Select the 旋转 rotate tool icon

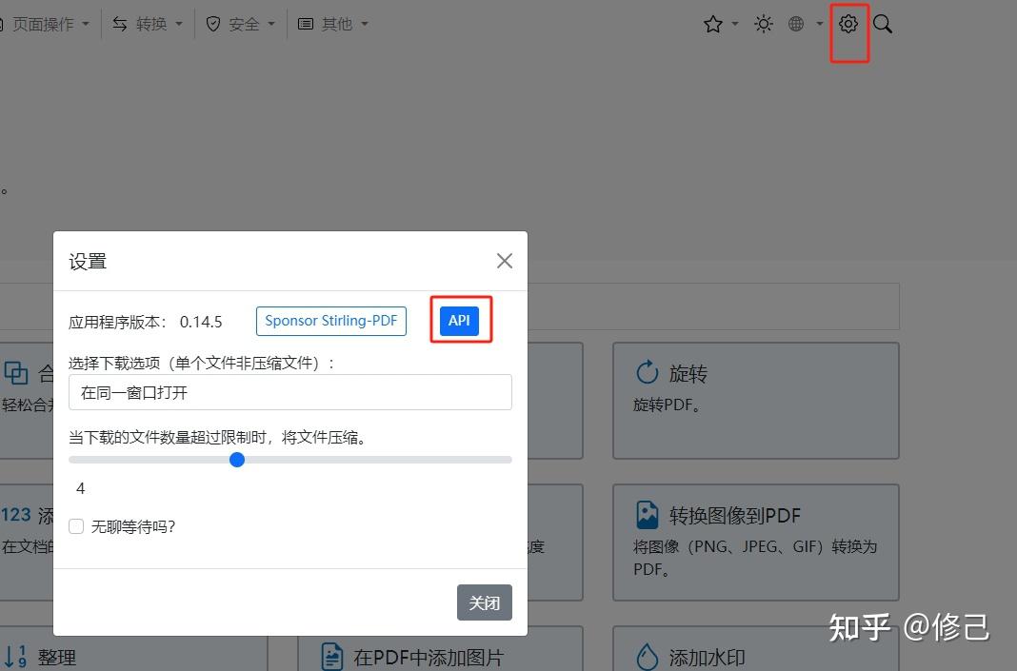(648, 373)
